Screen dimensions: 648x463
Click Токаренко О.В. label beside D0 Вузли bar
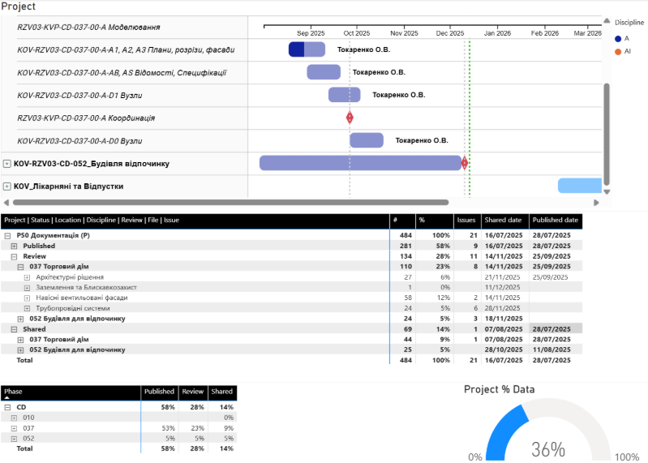[422, 140]
